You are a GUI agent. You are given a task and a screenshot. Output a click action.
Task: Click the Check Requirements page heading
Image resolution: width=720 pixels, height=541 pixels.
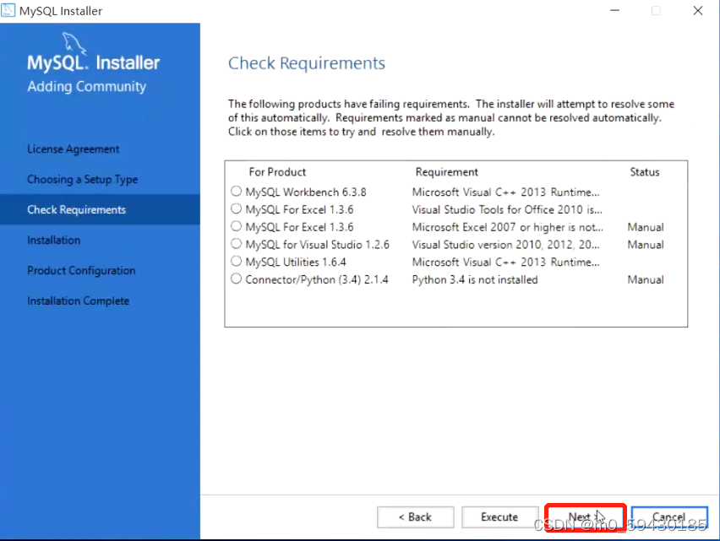pos(307,63)
